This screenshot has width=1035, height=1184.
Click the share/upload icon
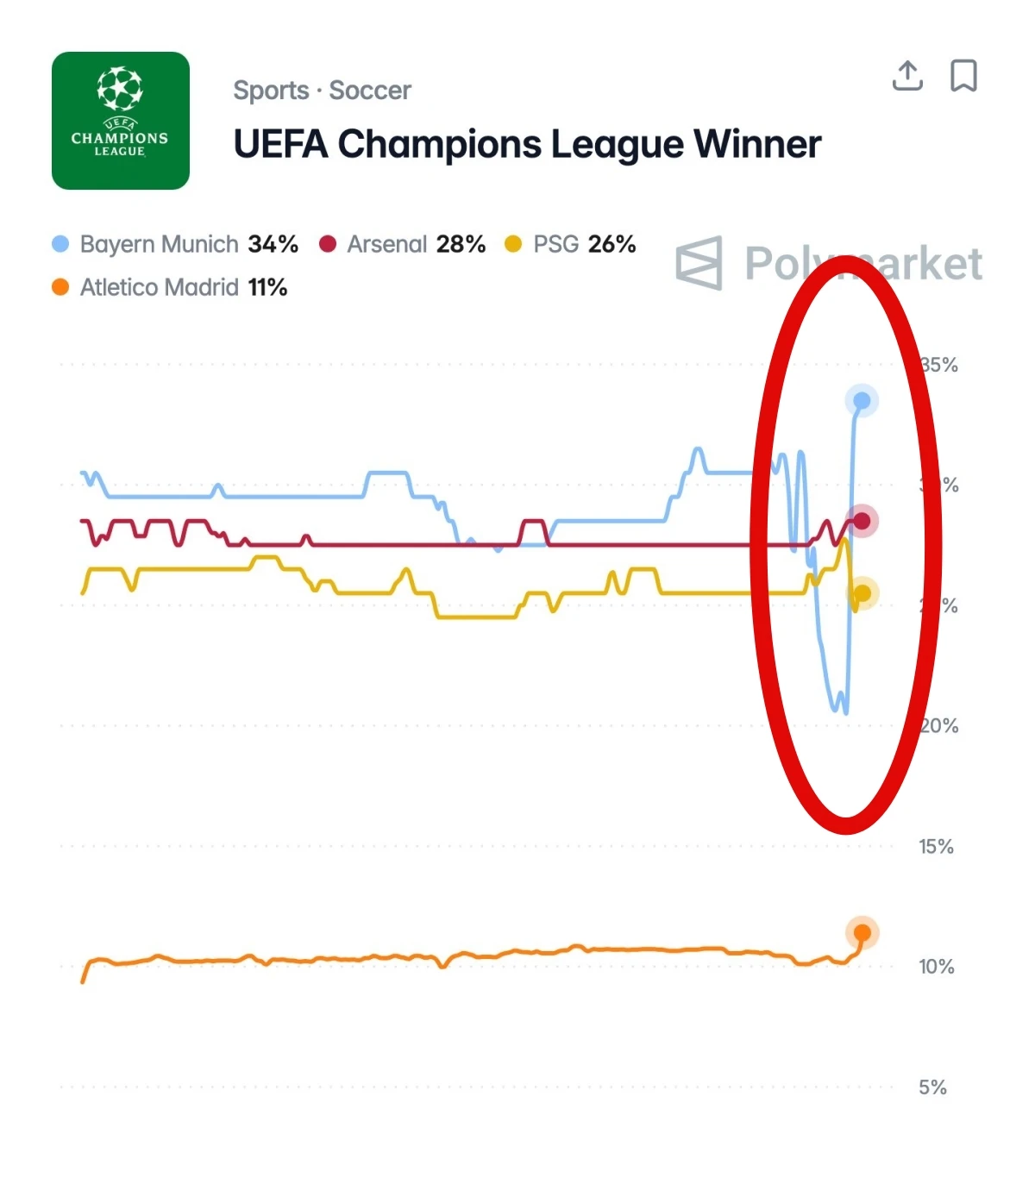pos(907,76)
